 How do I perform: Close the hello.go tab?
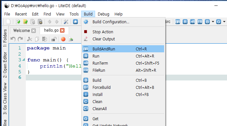(62, 30)
